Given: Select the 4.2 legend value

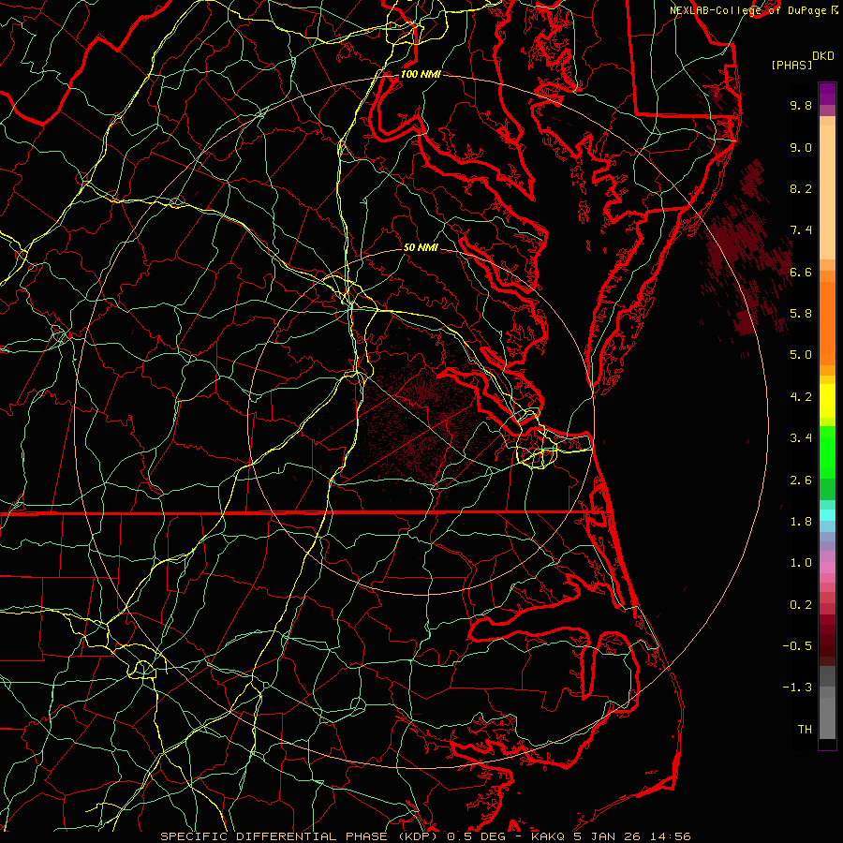Looking at the screenshot, I should pos(801,397).
